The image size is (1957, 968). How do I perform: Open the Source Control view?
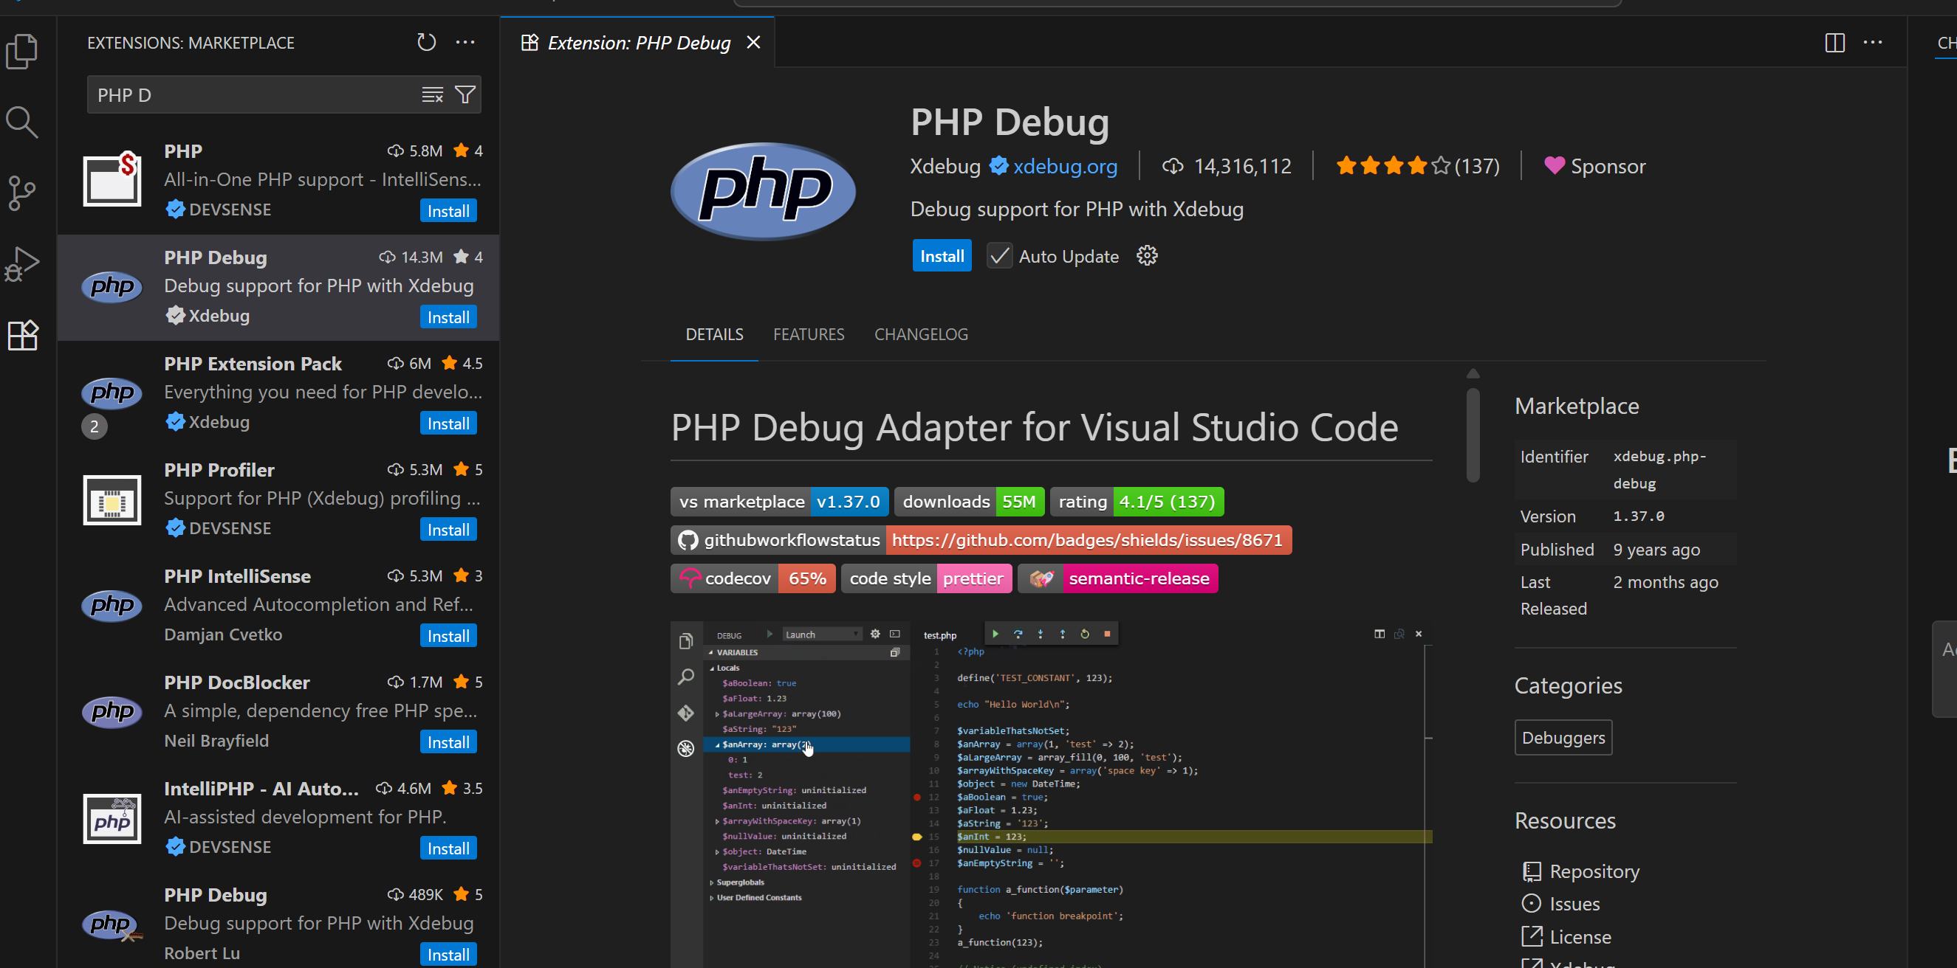pyautogui.click(x=22, y=193)
